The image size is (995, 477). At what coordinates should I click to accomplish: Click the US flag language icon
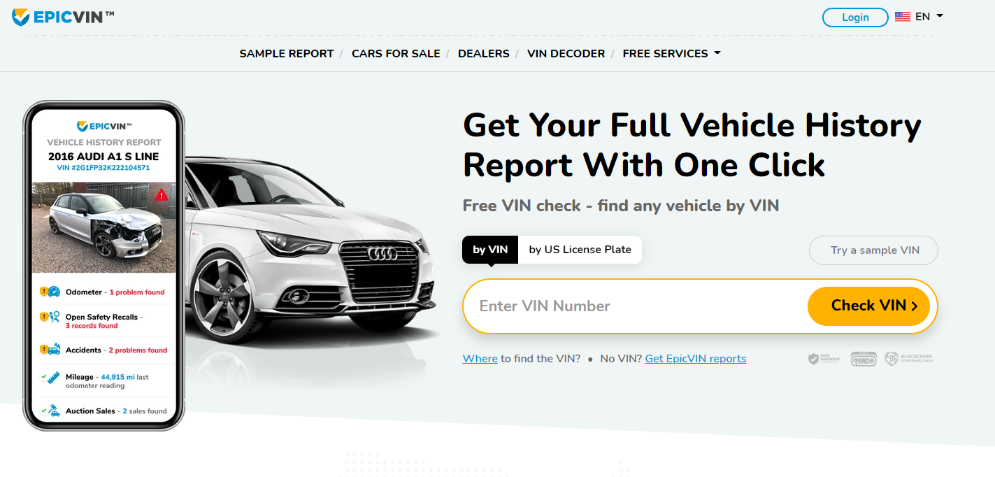click(903, 17)
